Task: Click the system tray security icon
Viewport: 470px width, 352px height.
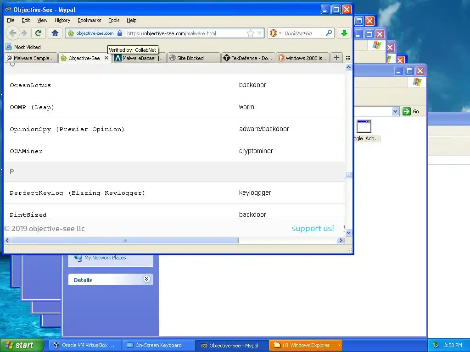Action: [436, 345]
